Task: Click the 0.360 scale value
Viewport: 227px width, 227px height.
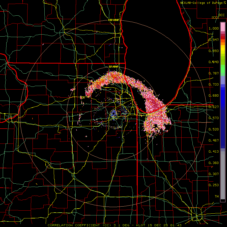Action: click(214, 163)
